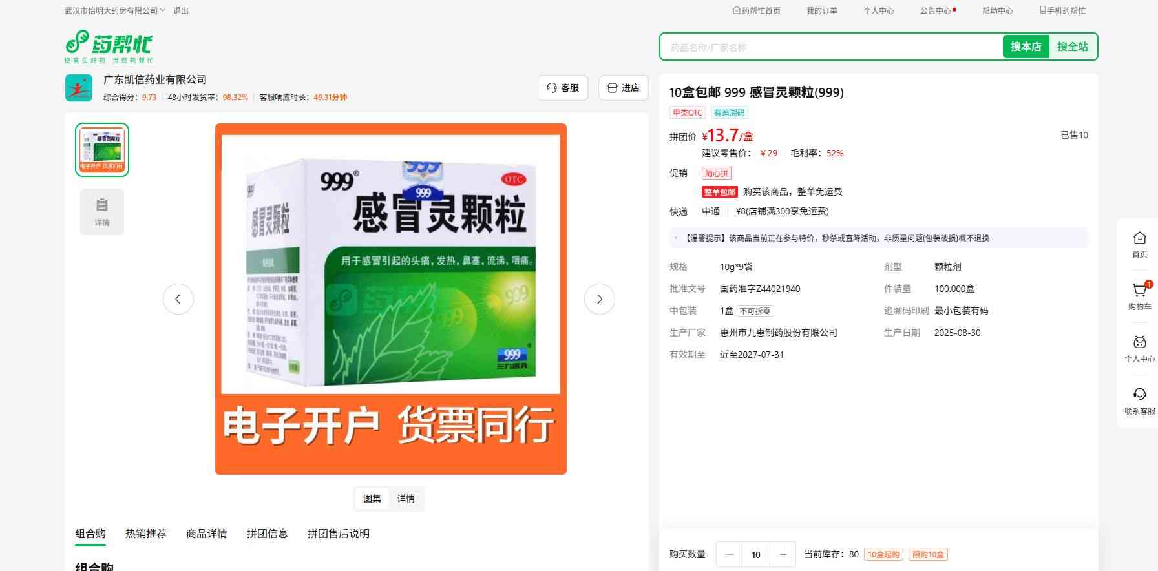This screenshot has width=1158, height=571.
Task: Click the 搜本店 search button
Action: pyautogui.click(x=1026, y=47)
